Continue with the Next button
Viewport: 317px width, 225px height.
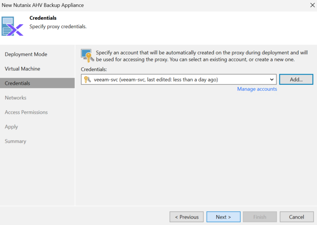(x=223, y=217)
